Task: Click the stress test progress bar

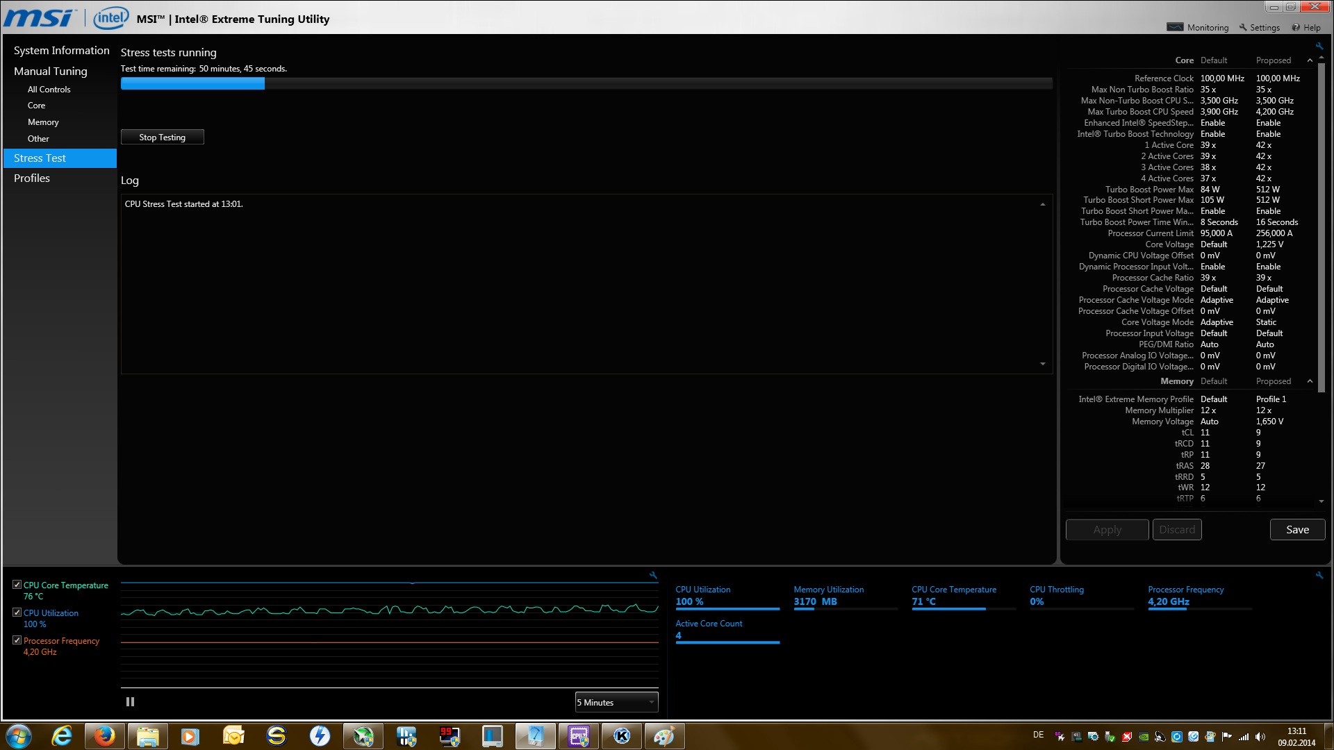Action: click(586, 83)
